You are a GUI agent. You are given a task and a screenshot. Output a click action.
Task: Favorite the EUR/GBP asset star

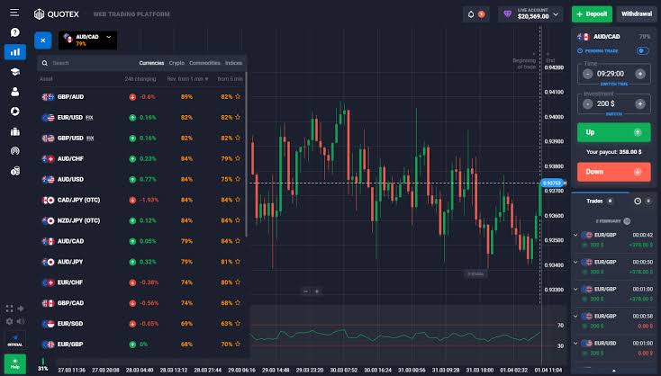coord(238,344)
